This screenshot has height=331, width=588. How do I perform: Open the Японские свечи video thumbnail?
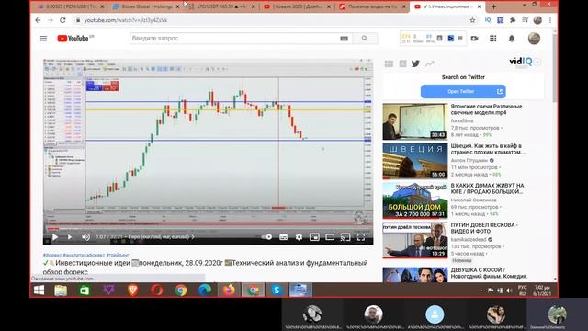pos(415,121)
